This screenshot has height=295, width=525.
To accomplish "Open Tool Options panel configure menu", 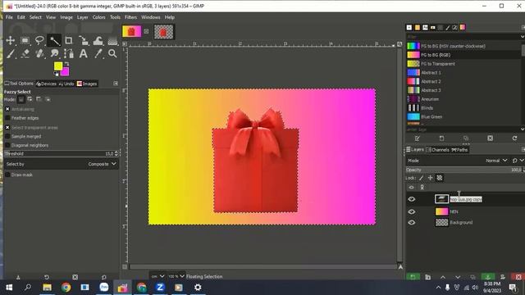I will click(x=116, y=84).
